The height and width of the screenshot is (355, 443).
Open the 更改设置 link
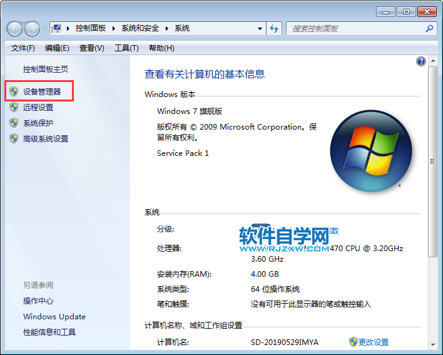coord(373,342)
